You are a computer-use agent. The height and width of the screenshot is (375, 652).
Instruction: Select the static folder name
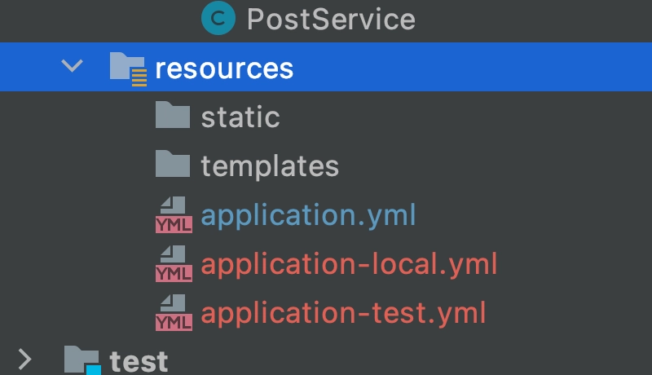(x=240, y=117)
